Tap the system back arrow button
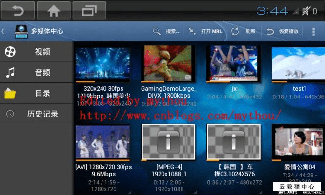The image size is (325, 195). coord(18,11)
